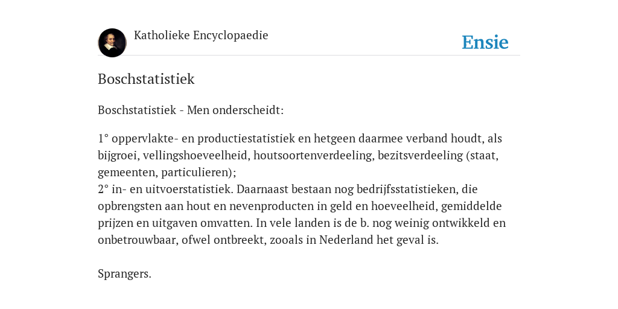Click the word 'vellingshoeveelheid' in the text
This screenshot has height=309, width=618.
196,155
